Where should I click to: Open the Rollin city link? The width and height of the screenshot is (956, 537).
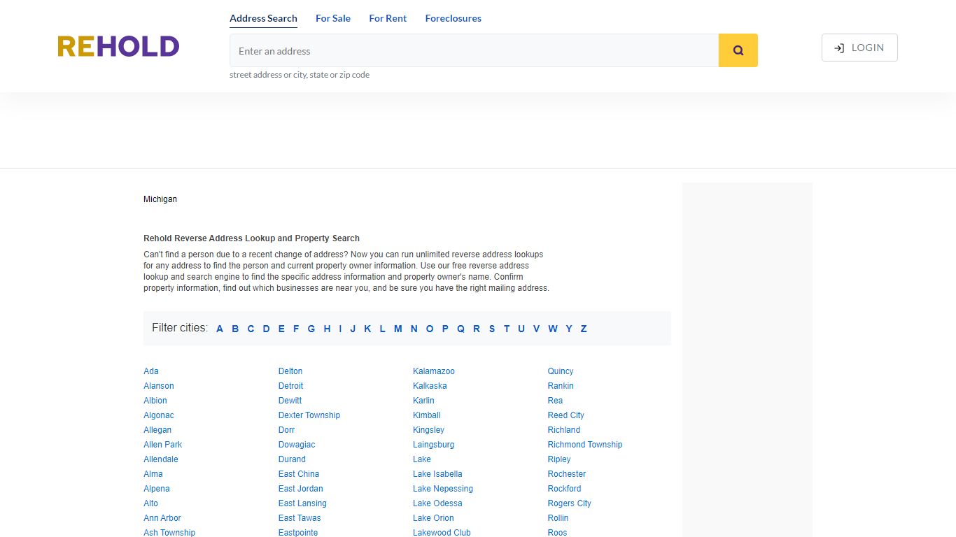(558, 518)
